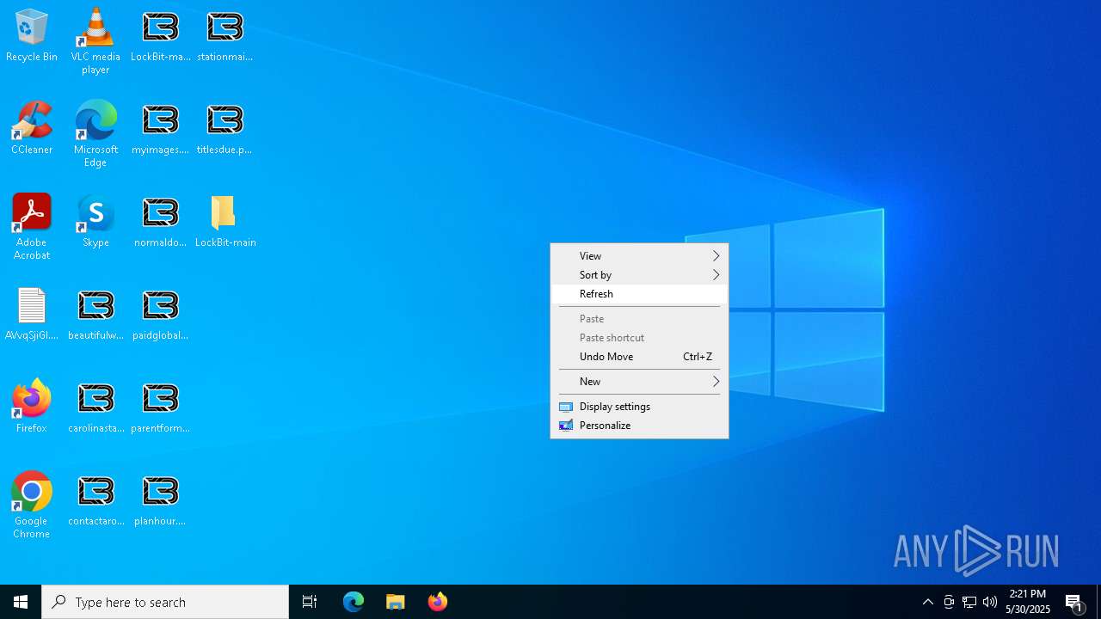Select the Google Chrome desktop shortcut
This screenshot has width=1101, height=619.
32,506
